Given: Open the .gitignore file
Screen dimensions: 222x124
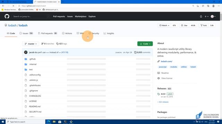Looking at the screenshot, I should (33, 91).
